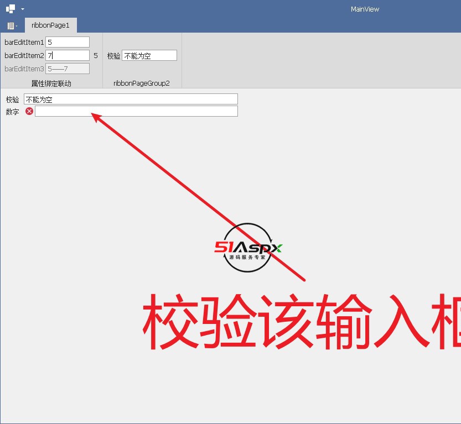Click the MainView window title

(365, 9)
